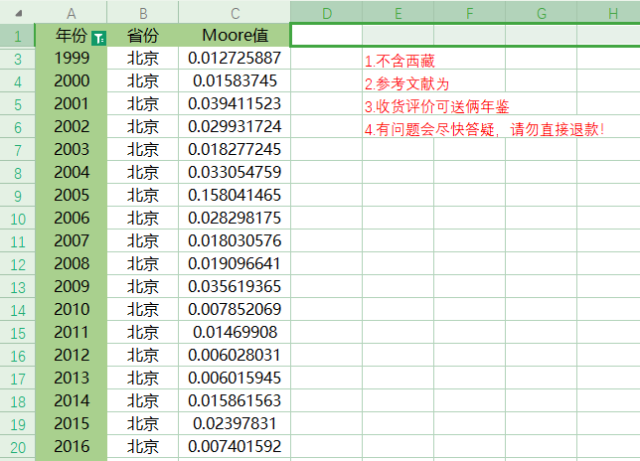Select column G header
Image resolution: width=640 pixels, height=461 pixels.
click(542, 12)
